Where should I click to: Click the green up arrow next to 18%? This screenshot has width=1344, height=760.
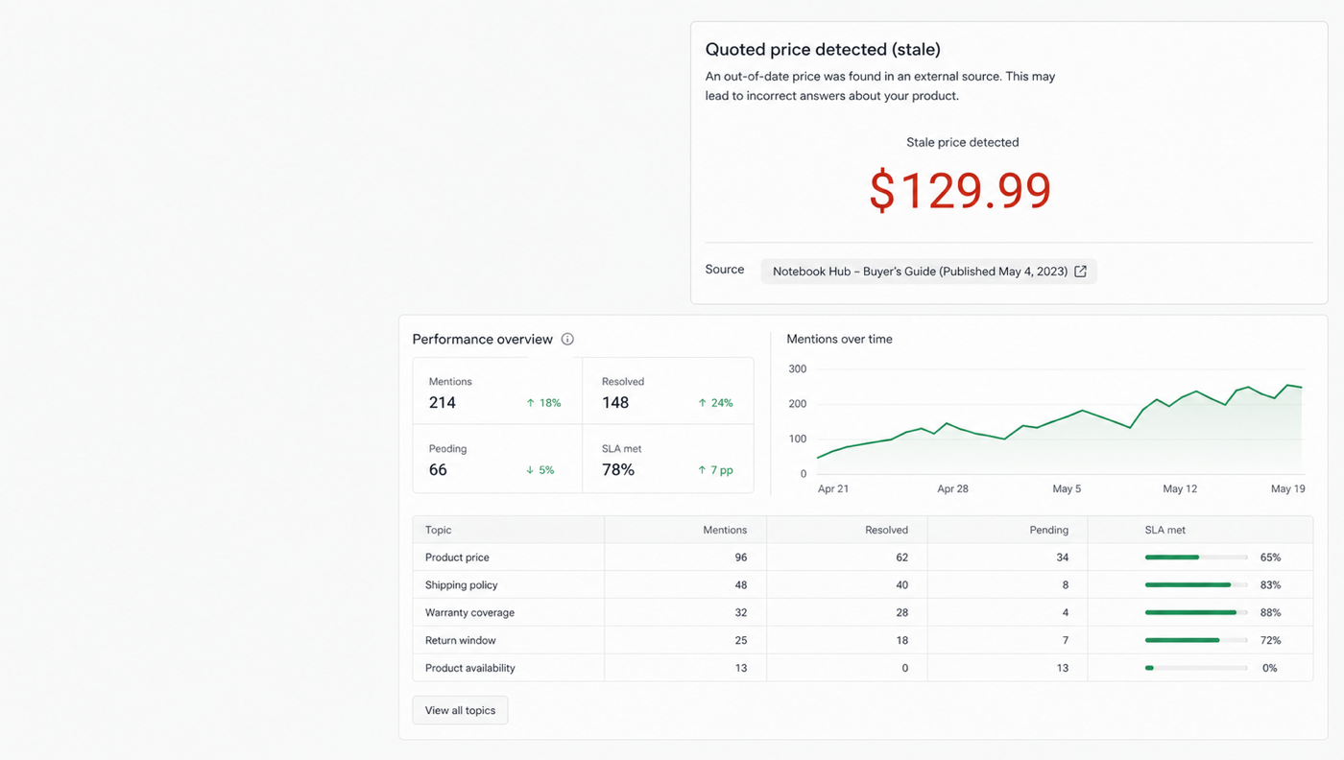(x=530, y=403)
